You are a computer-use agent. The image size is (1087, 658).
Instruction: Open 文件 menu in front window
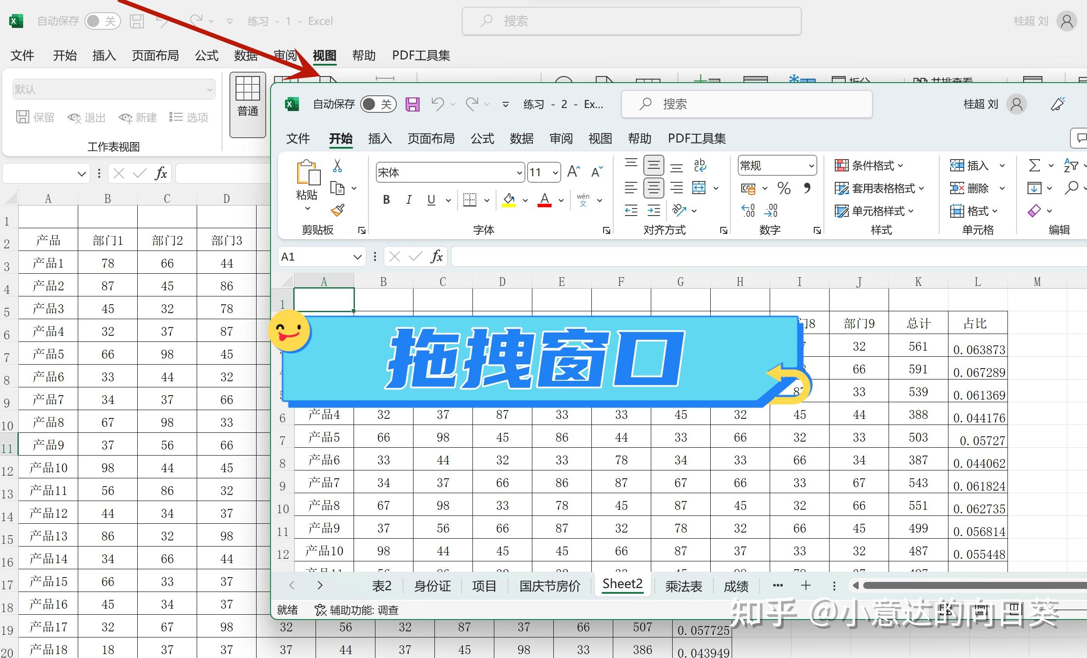pos(298,139)
